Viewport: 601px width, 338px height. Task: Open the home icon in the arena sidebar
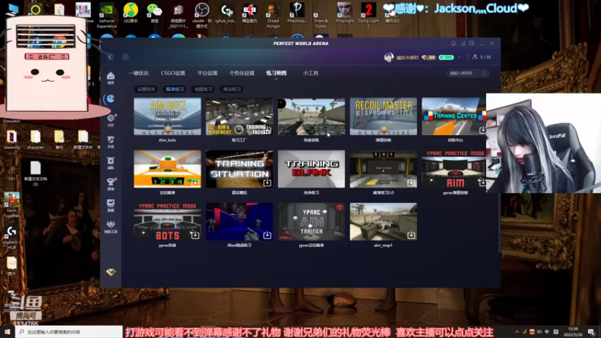[110, 77]
